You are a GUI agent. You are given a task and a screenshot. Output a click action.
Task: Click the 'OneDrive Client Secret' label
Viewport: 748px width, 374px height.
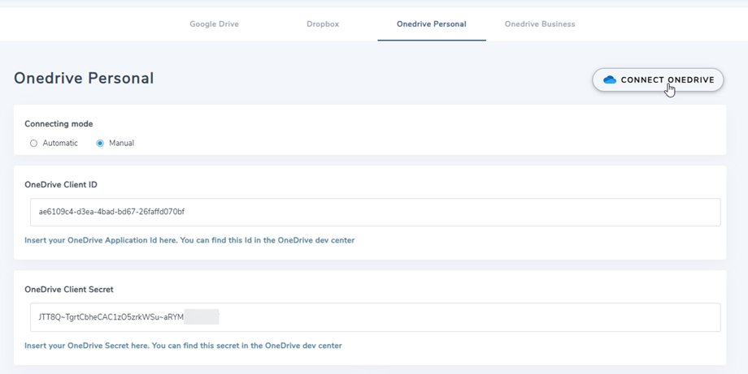pyautogui.click(x=69, y=290)
